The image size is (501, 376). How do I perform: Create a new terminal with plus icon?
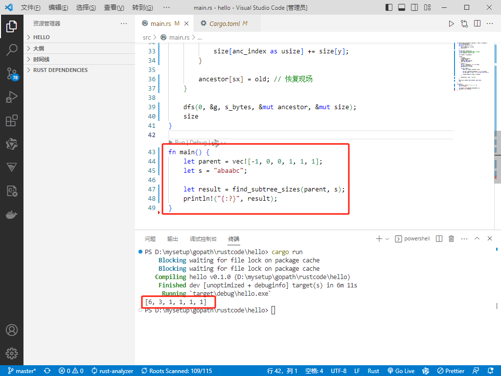point(379,238)
